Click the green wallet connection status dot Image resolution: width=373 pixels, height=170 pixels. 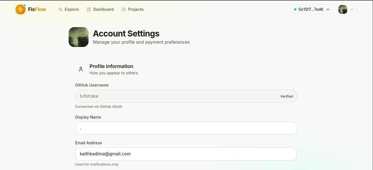tap(295, 9)
